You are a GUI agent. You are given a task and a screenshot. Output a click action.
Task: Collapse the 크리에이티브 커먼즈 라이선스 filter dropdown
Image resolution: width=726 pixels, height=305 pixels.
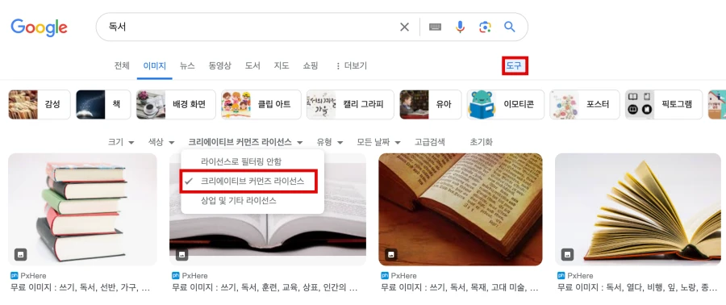tap(245, 142)
